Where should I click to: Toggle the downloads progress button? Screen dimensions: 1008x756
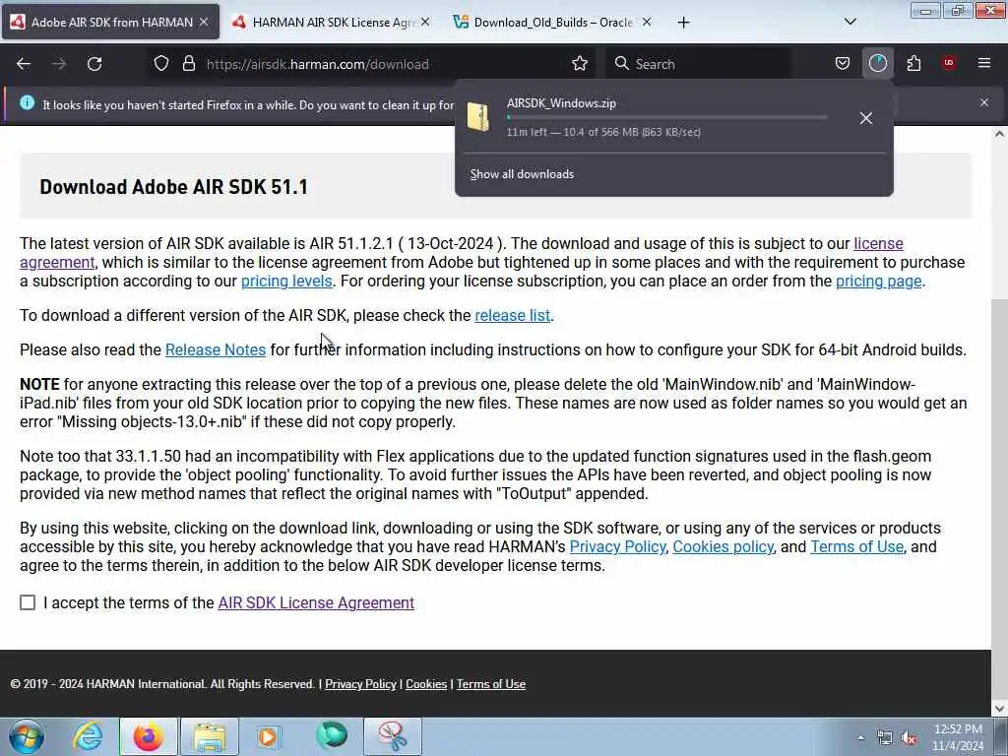click(877, 64)
